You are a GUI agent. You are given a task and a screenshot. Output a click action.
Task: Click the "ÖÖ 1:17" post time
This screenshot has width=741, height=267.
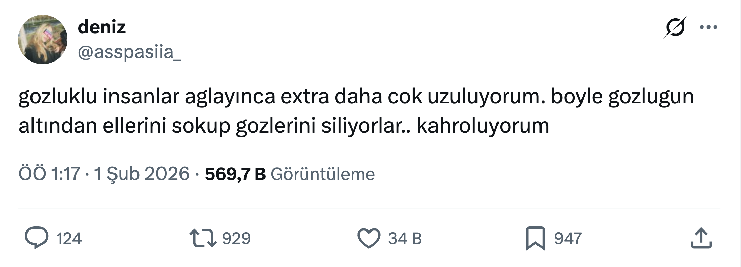point(49,174)
